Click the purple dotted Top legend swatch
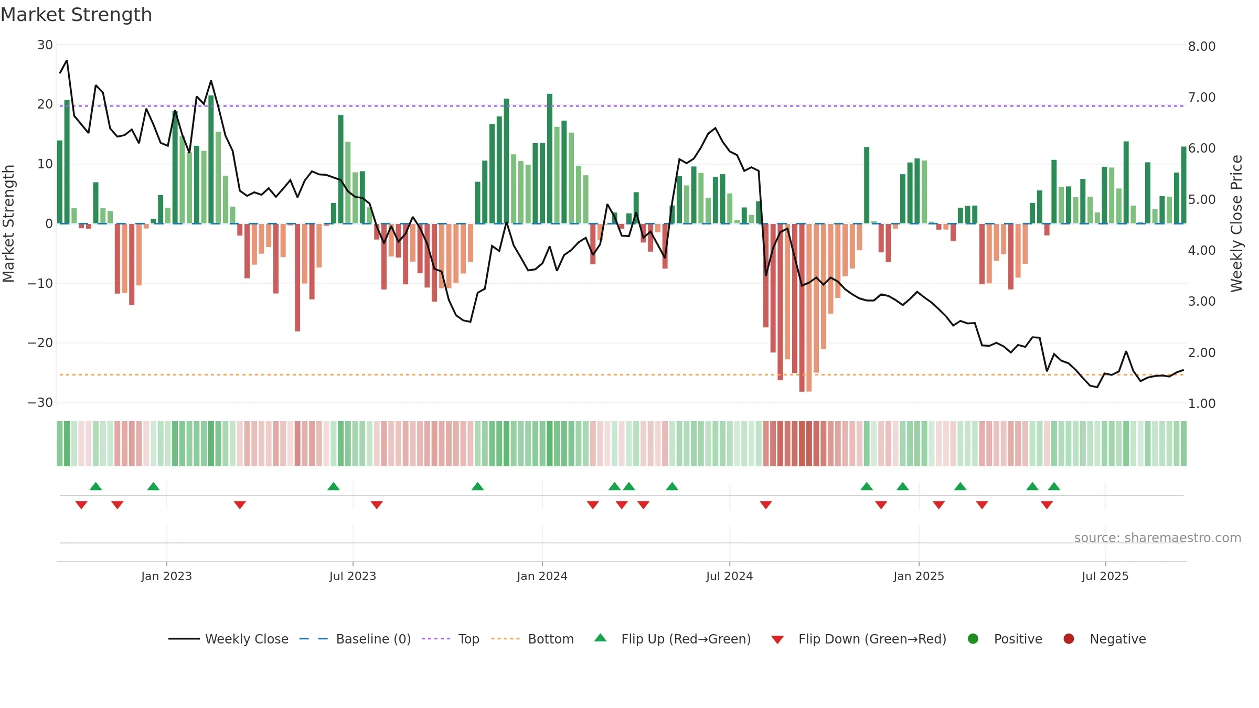The image size is (1259, 708). pyautogui.click(x=436, y=639)
